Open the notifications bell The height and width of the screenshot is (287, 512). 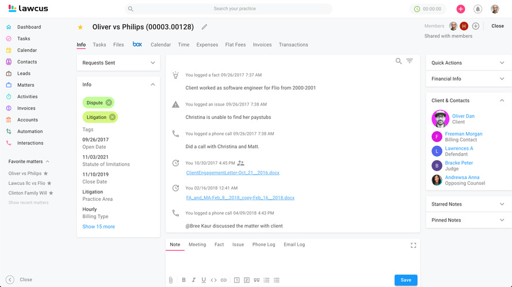tap(477, 9)
